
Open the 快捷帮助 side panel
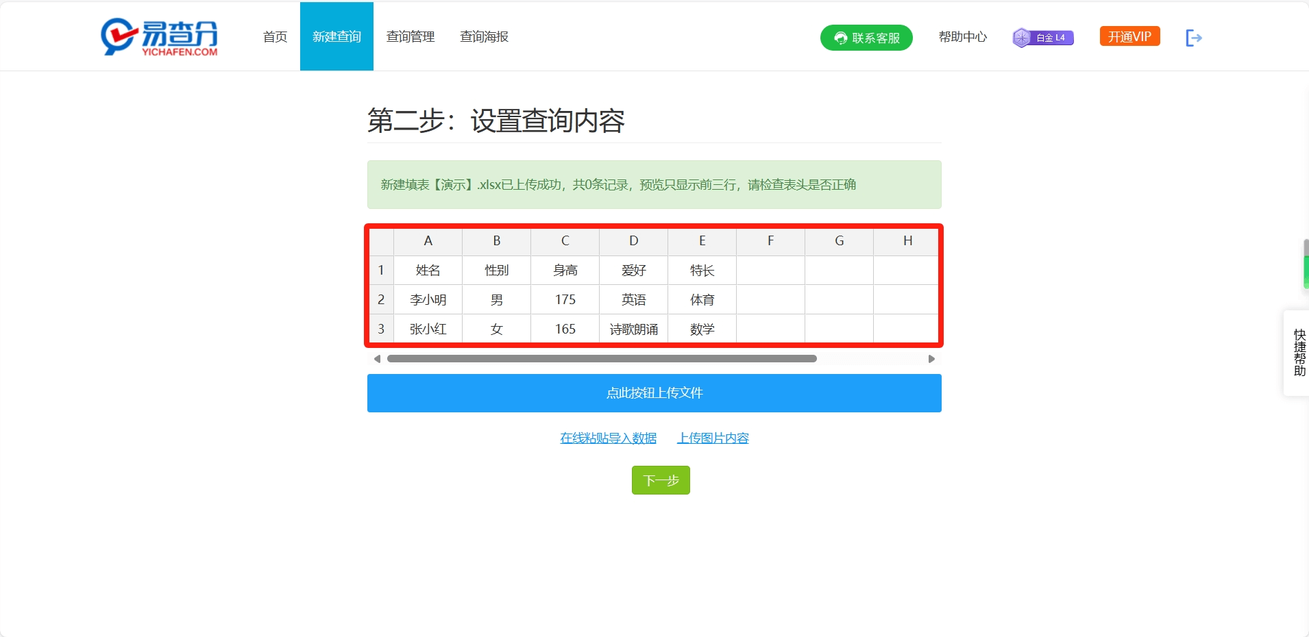point(1298,353)
